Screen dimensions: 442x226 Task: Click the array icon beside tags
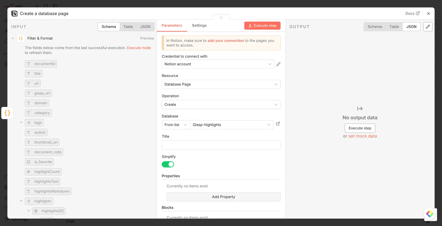point(29,123)
